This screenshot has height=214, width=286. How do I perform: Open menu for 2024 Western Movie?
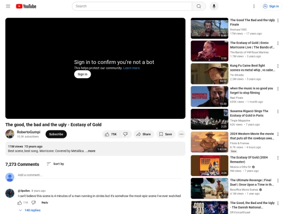pyautogui.click(x=278, y=134)
